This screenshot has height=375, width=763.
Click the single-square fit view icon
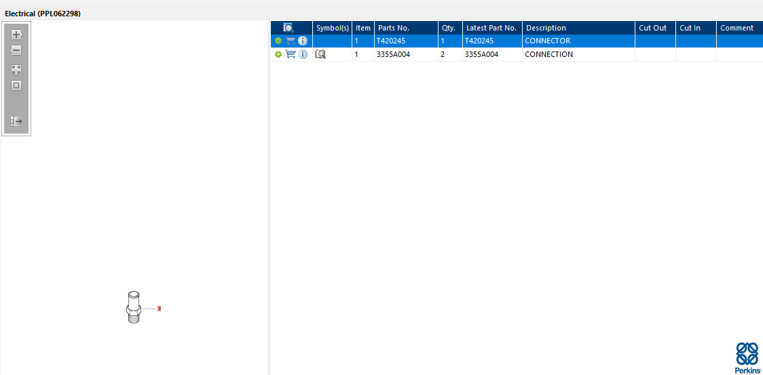(16, 85)
